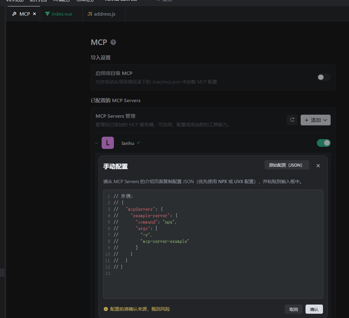The width and height of the screenshot is (349, 318).
Task: Click the "command" key in the example
Action: tap(147, 222)
